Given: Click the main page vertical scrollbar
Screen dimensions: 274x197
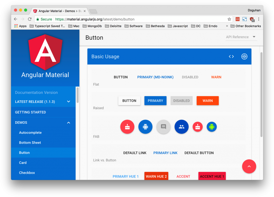Looking at the screenshot, I should click(x=261, y=94).
